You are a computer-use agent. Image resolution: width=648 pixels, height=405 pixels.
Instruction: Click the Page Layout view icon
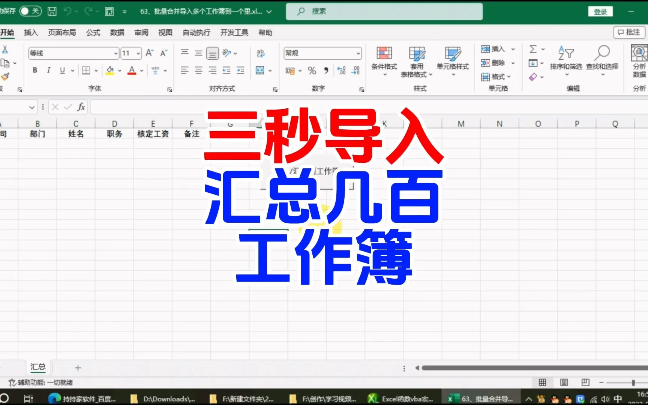coord(564,382)
